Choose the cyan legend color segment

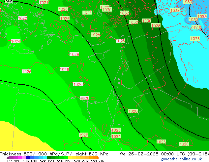[x=45, y=158]
